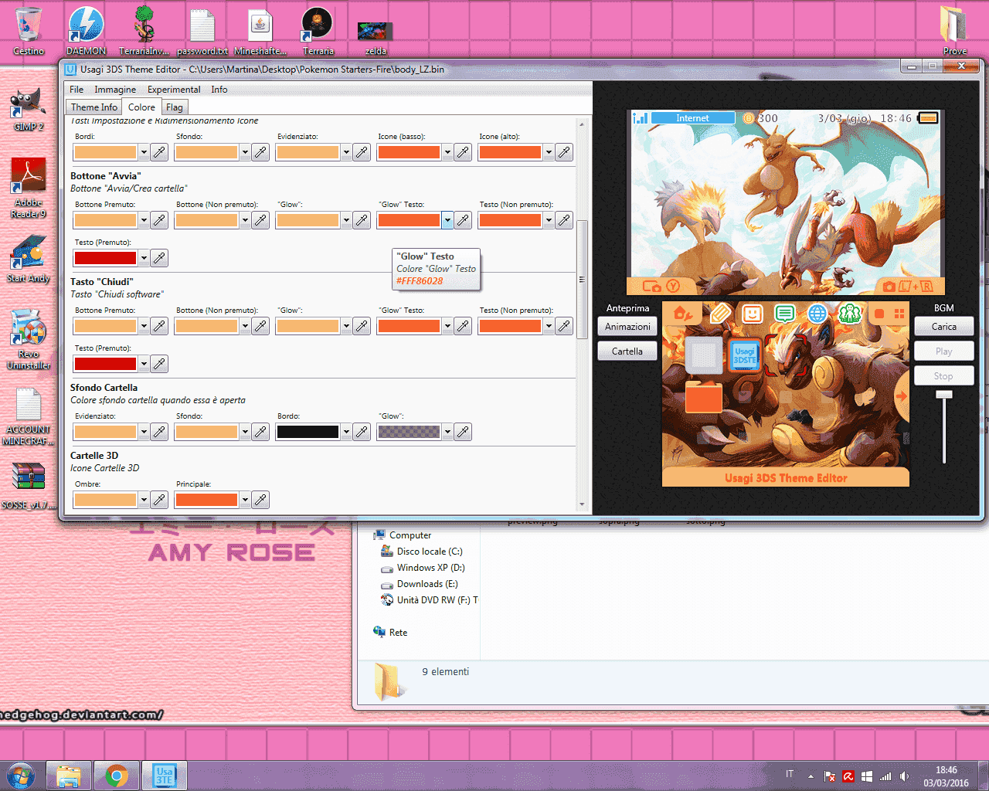This screenshot has width=989, height=791.
Task: Click Avvia's "Glow" Testo eyedropper
Action: pyautogui.click(x=463, y=220)
